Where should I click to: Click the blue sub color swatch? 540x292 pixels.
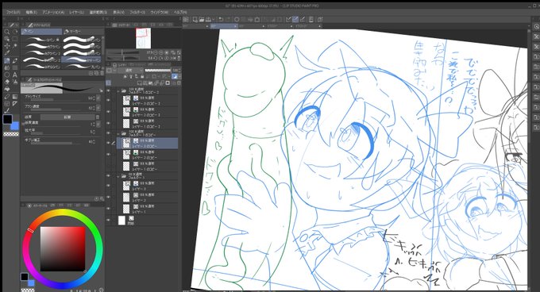tap(15, 126)
